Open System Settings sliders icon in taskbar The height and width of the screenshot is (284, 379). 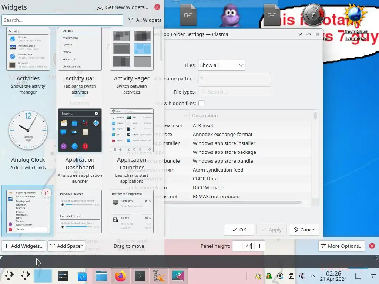coord(63,275)
